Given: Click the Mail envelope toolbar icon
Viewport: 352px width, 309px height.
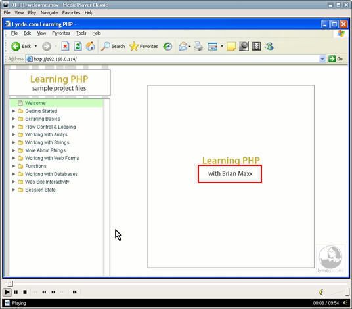Looking at the screenshot, I should coord(183,47).
